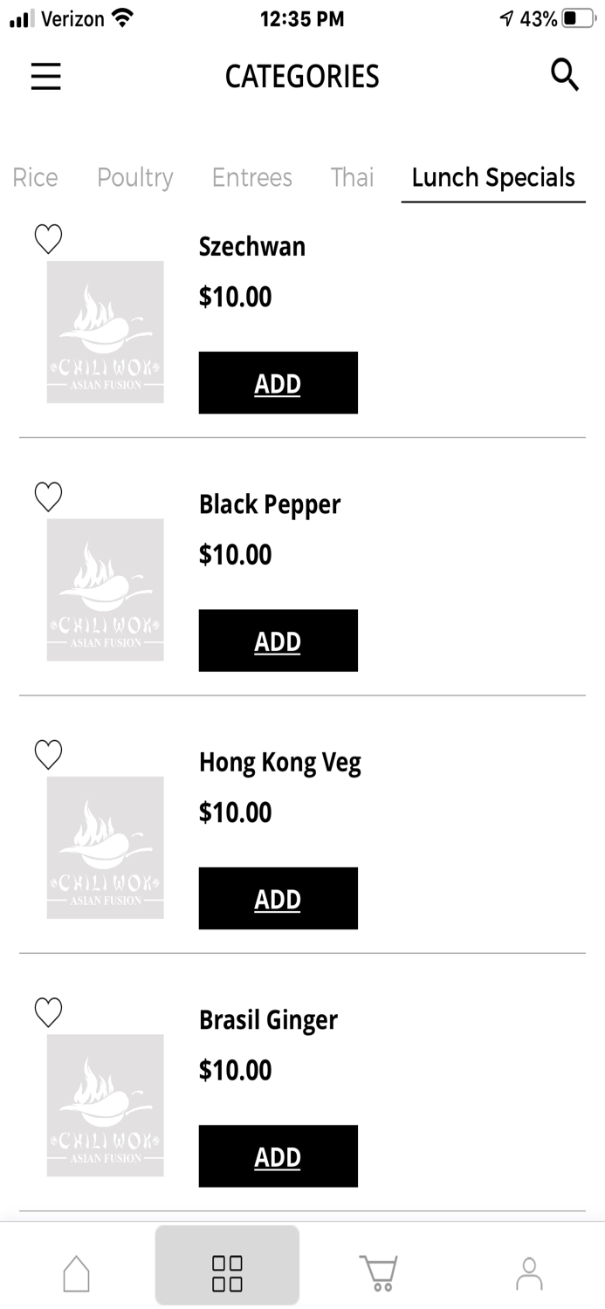Open the hamburger navigation menu
Screen dimensions: 605x1309
point(45,77)
